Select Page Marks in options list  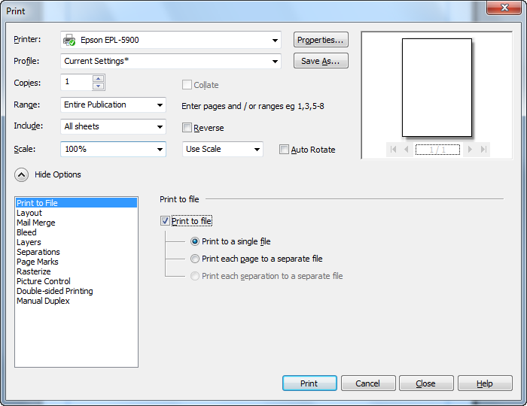(76, 262)
